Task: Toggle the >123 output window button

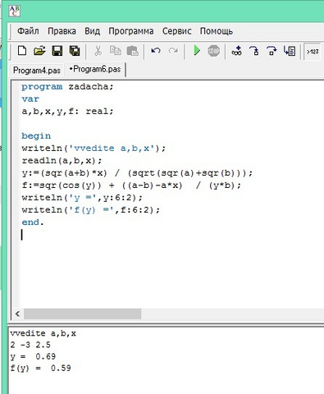Action: (x=313, y=52)
